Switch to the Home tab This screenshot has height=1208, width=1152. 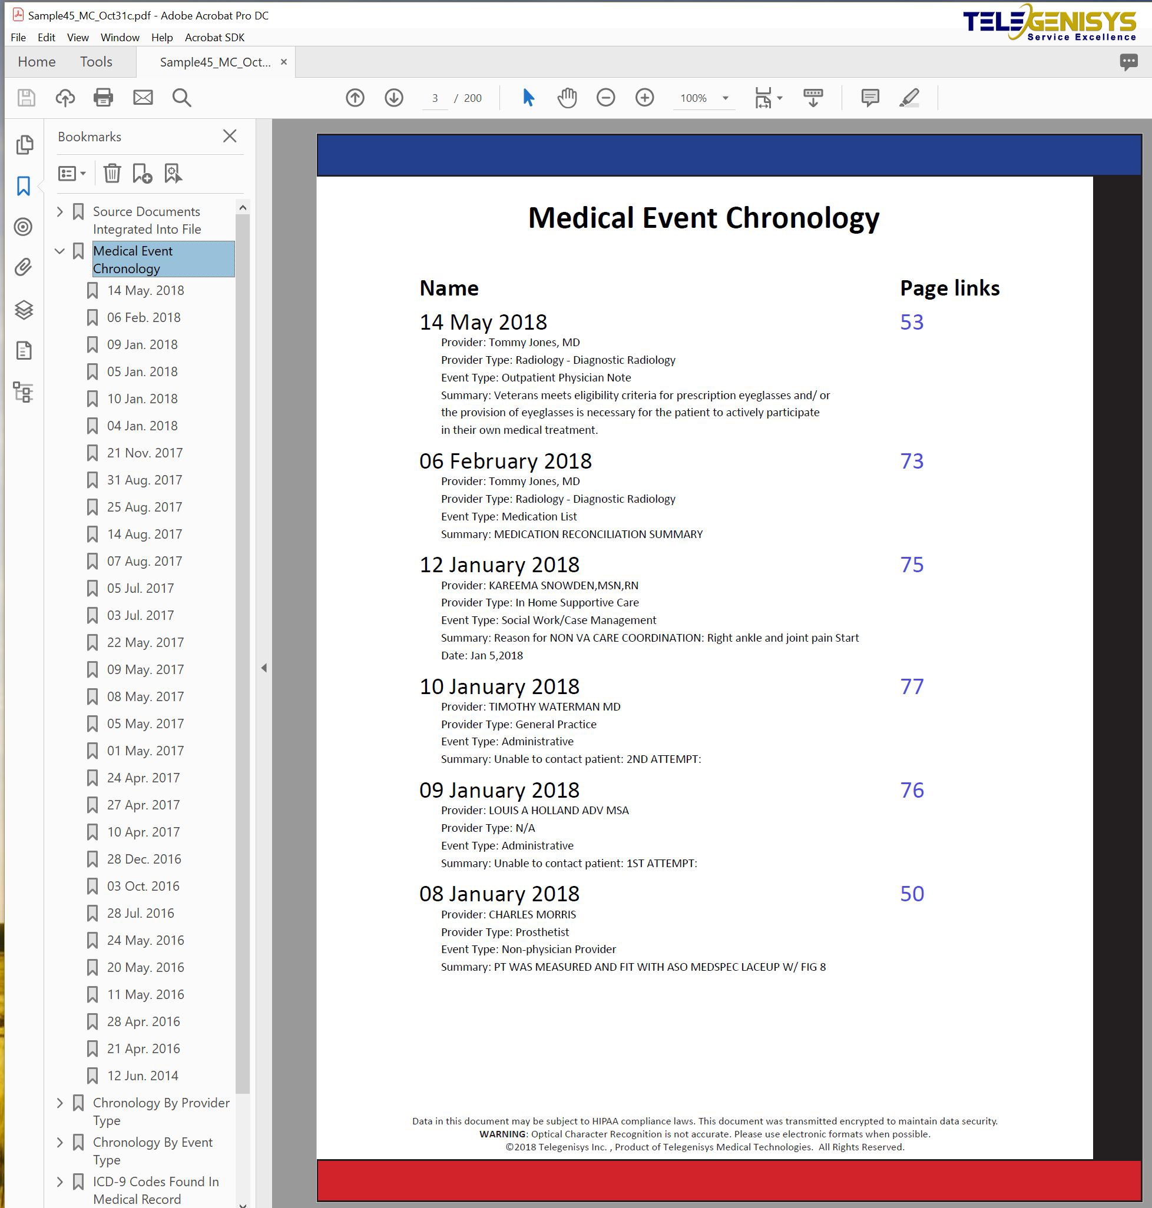37,62
